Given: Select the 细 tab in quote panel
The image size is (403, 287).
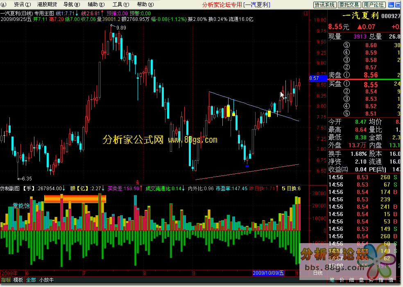Looking at the screenshot, I should (x=351, y=280).
